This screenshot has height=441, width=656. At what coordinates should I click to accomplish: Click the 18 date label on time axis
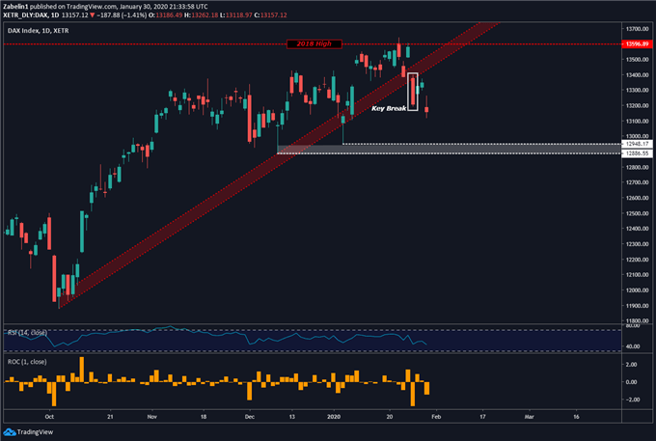[204, 417]
